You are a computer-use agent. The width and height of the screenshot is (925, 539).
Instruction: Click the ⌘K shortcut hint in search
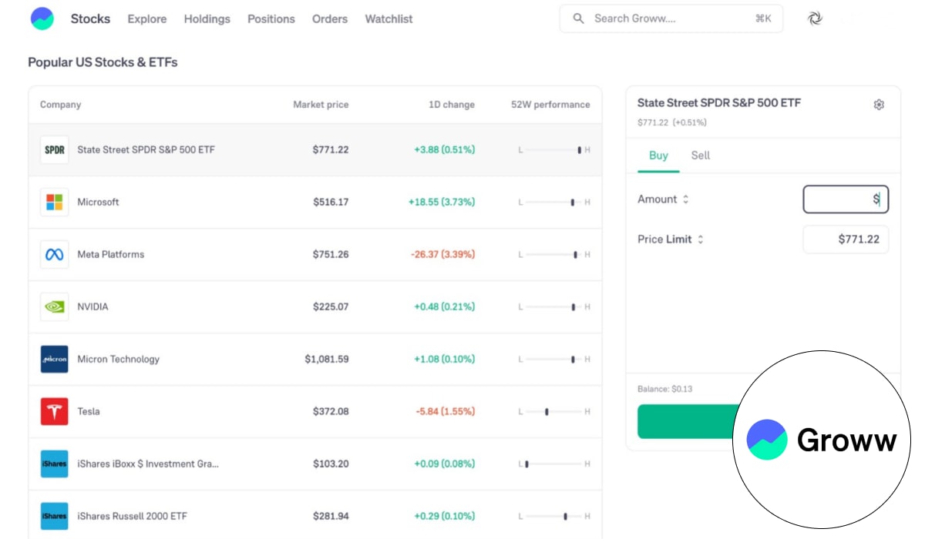(x=763, y=18)
